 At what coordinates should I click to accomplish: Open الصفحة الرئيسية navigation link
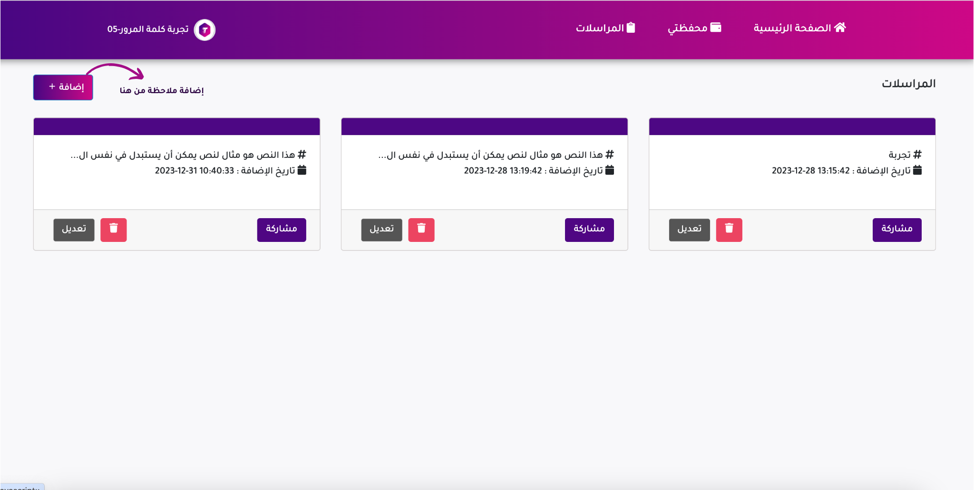792,28
